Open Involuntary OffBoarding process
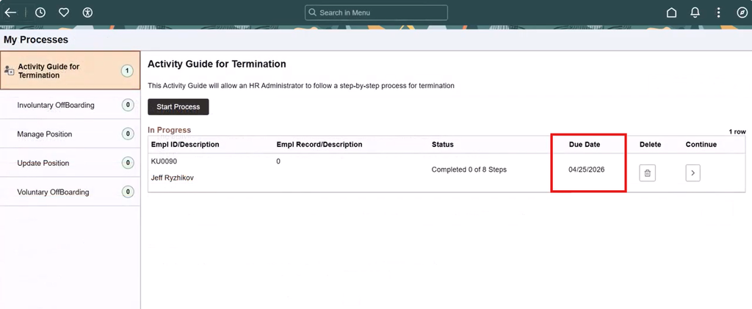 point(70,105)
